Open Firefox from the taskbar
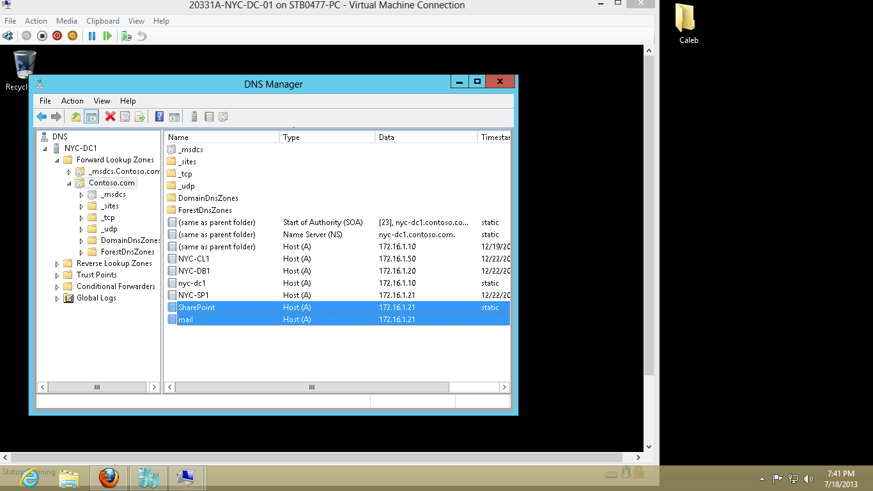 tap(109, 478)
